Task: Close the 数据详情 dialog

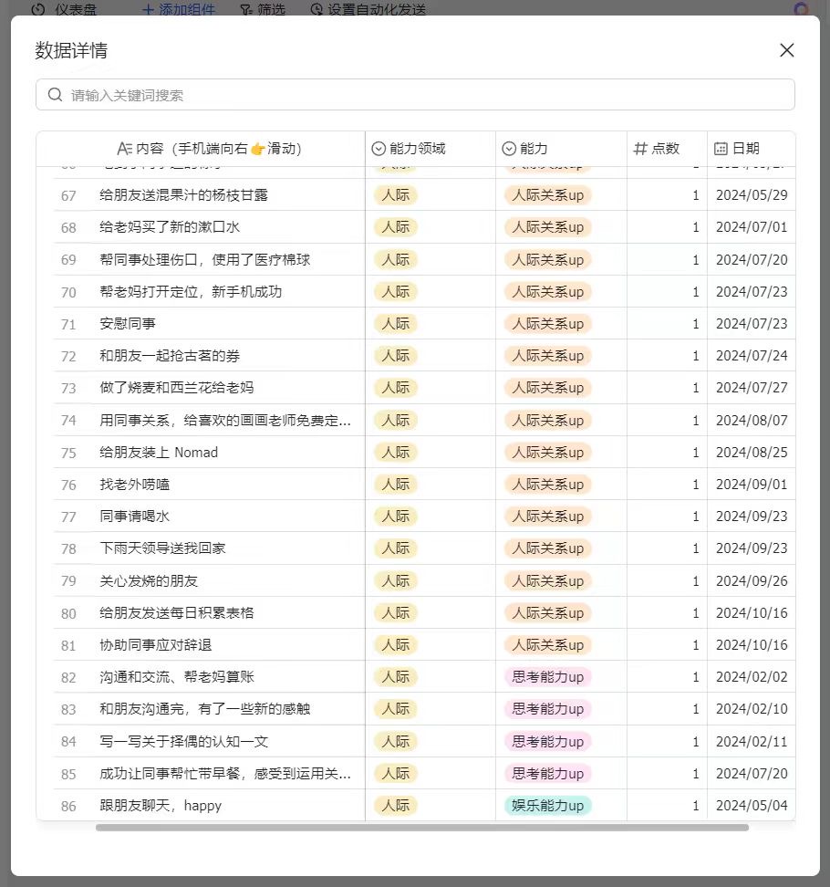Action: click(786, 50)
